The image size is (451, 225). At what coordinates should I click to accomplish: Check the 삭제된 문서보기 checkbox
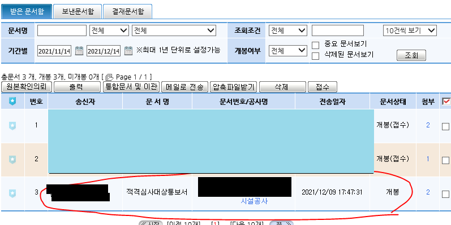coord(316,56)
